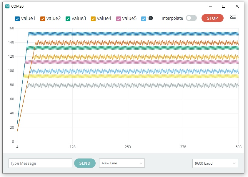
Task: Uncheck the value1 series checkbox
Action: 17,19
